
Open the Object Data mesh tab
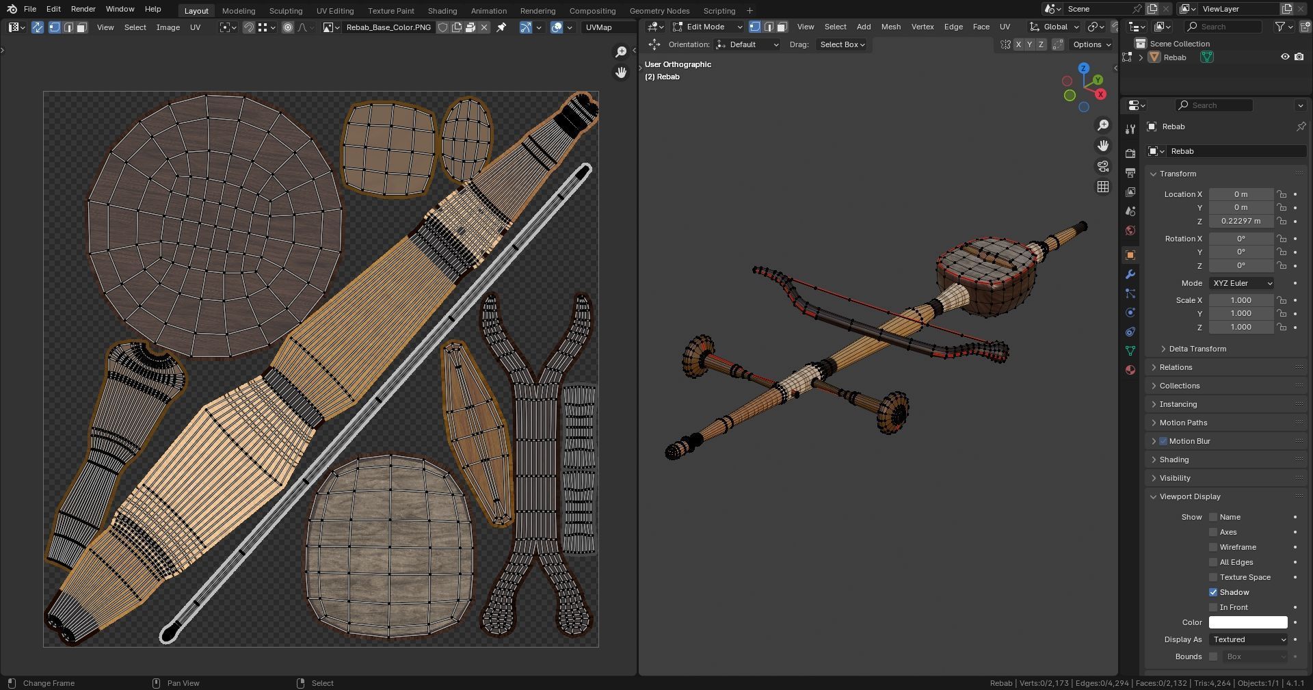click(x=1130, y=351)
